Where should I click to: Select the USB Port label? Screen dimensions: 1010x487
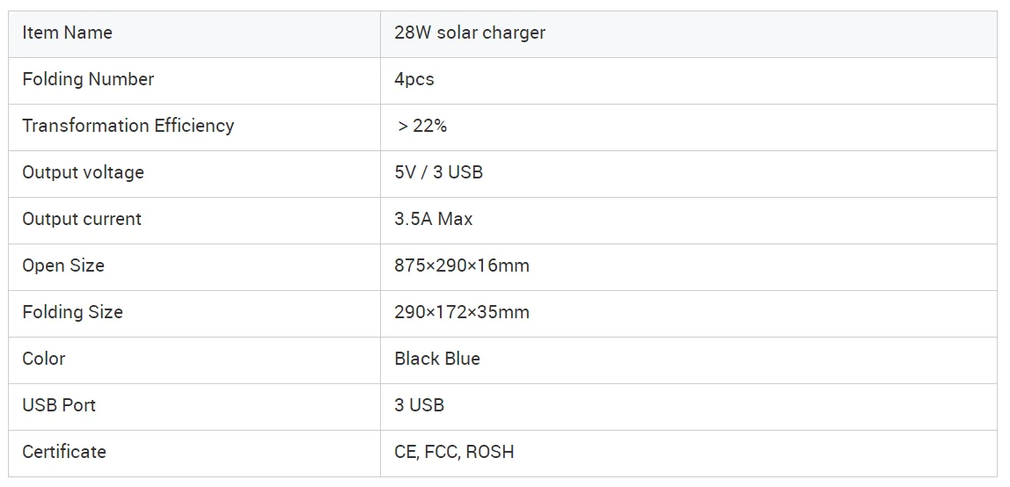(59, 406)
